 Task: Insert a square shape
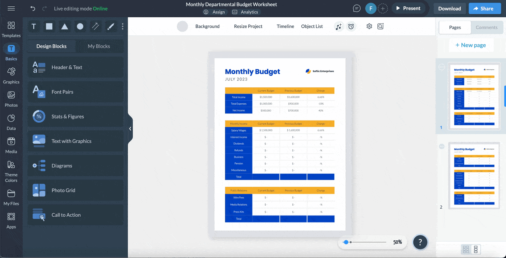click(x=49, y=26)
